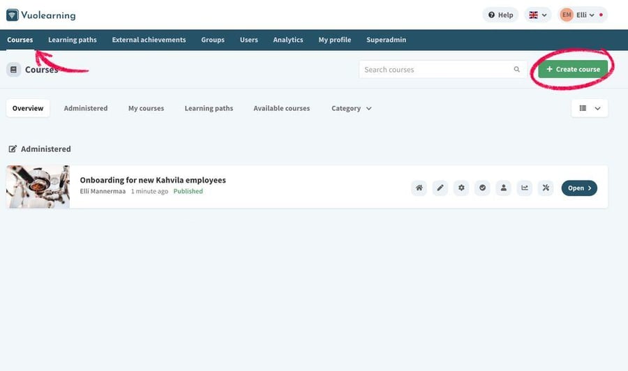The image size is (628, 371).
Task: Open the Superadmin section
Action: pos(386,40)
